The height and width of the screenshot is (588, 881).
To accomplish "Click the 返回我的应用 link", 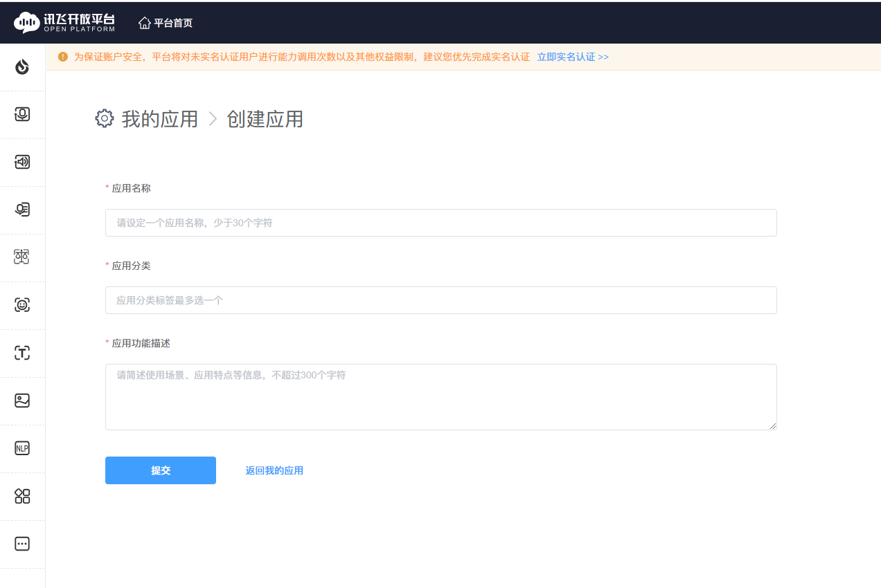I will [274, 470].
